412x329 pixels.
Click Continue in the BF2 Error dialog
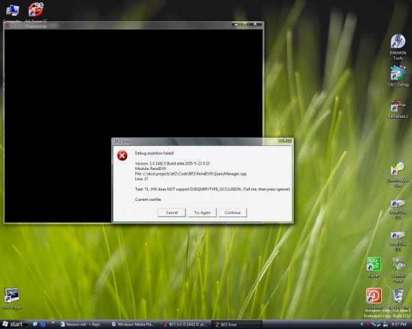click(233, 212)
